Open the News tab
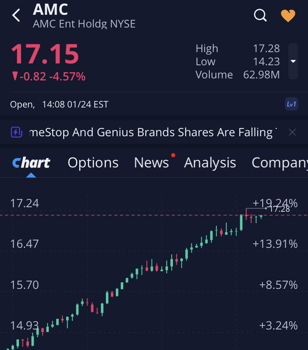 tap(151, 163)
